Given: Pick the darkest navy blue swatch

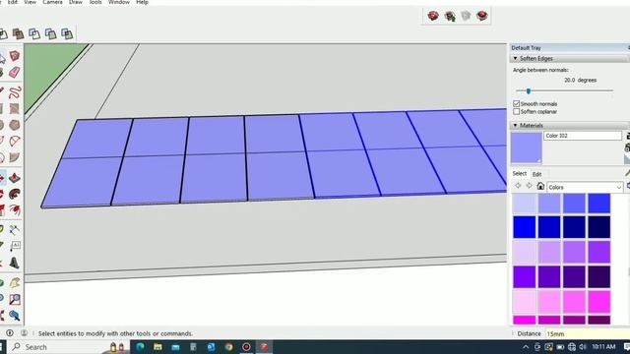Looking at the screenshot, I should point(599,227).
